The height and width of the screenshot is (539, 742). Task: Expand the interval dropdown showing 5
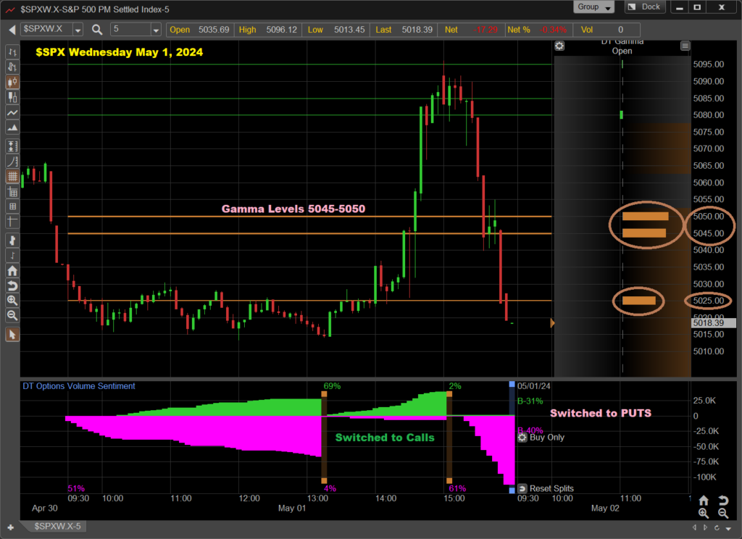[155, 30]
